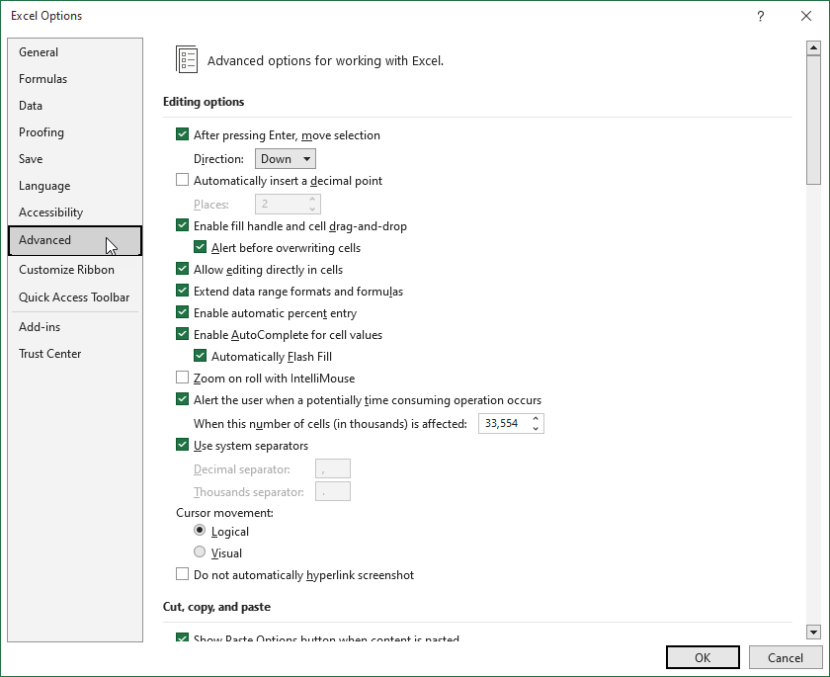
Task: Click the Advanced options header icon
Action: pyautogui.click(x=187, y=59)
